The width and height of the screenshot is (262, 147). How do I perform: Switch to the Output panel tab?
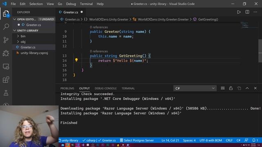(x=84, y=88)
